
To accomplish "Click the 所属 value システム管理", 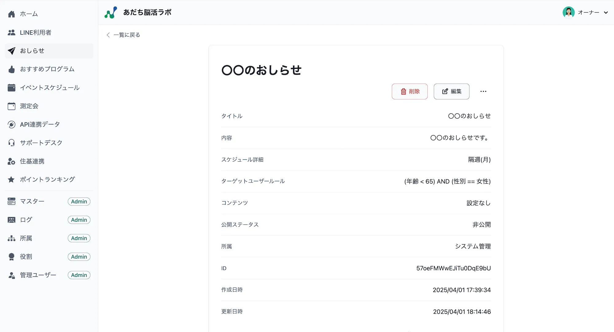I will coord(473,247).
